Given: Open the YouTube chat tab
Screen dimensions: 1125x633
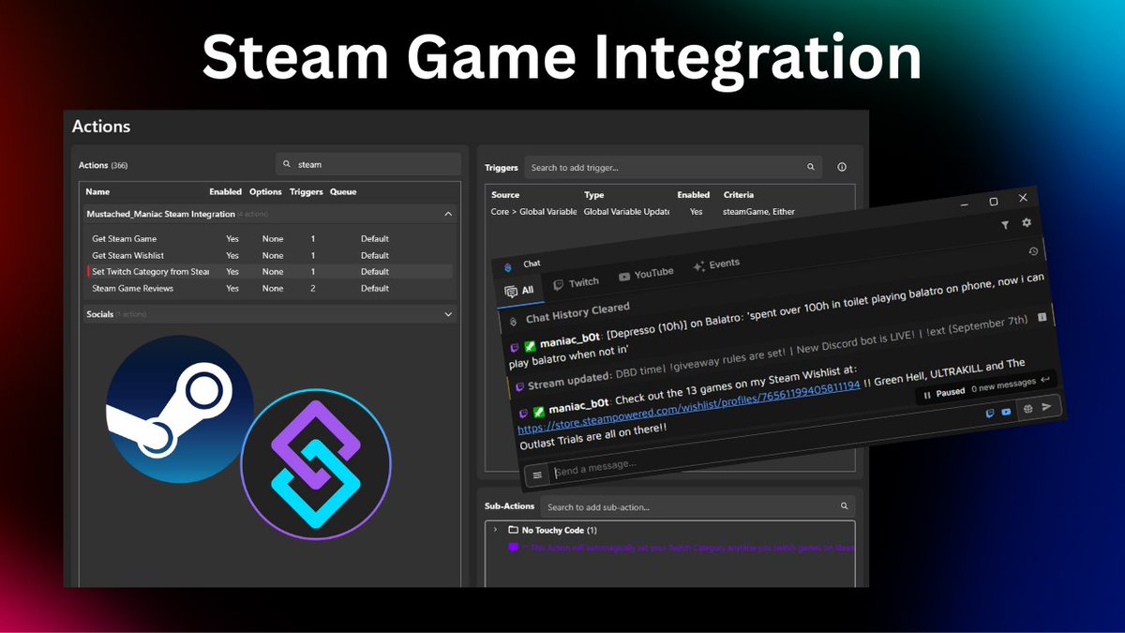Looking at the screenshot, I should (646, 275).
